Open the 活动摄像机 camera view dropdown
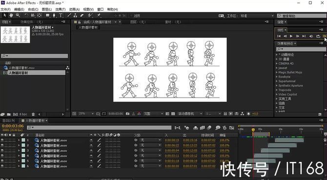327x180 pixels. [190, 114]
